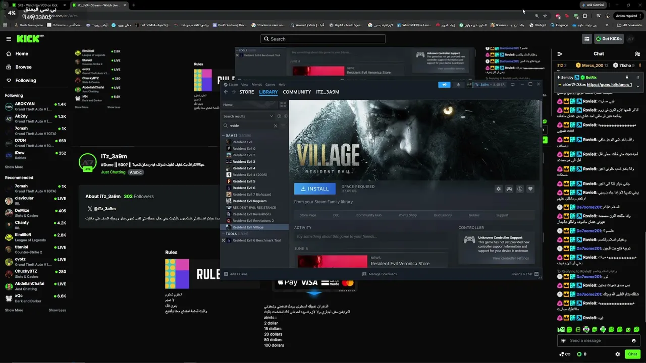Open the Friends menu in Steam
646x363 pixels.
click(x=257, y=85)
